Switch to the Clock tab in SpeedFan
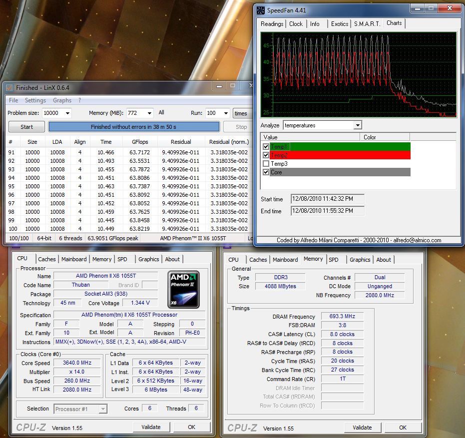The width and height of the screenshot is (465, 438). pos(296,24)
